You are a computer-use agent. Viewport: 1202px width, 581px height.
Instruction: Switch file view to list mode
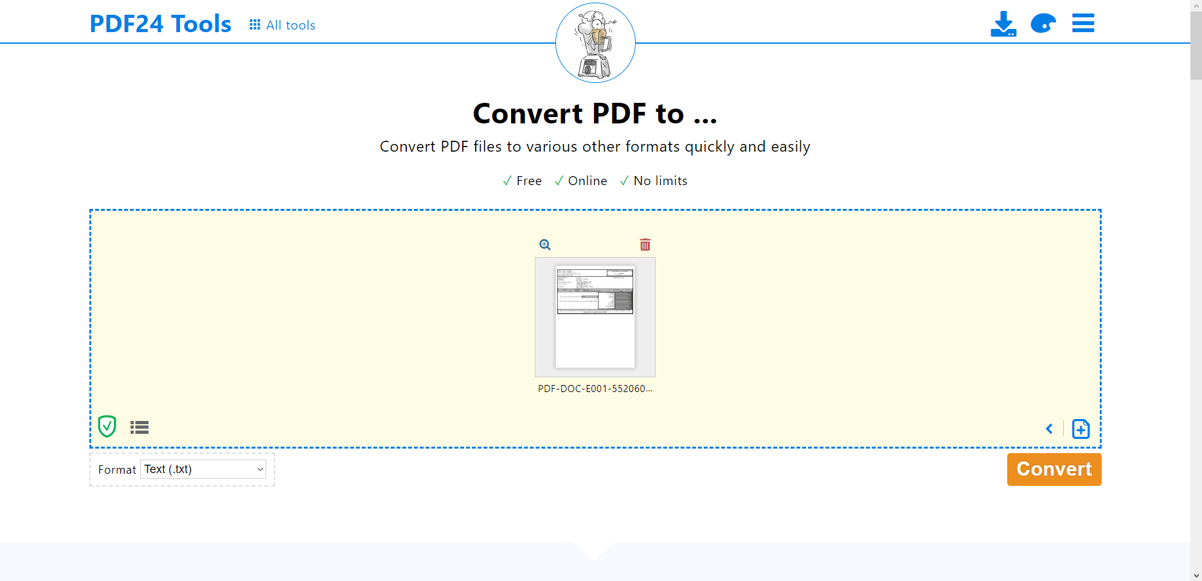139,427
